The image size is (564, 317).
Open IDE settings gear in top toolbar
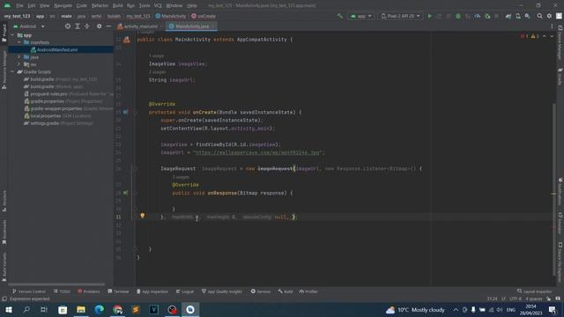pyautogui.click(x=549, y=16)
